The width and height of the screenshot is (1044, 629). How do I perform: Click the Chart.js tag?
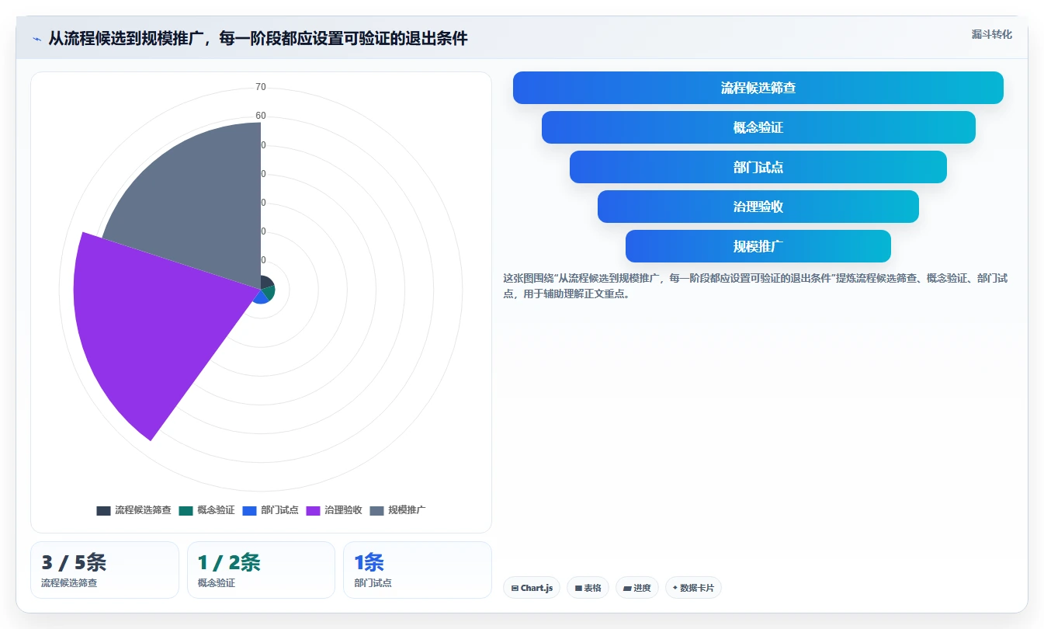(532, 588)
